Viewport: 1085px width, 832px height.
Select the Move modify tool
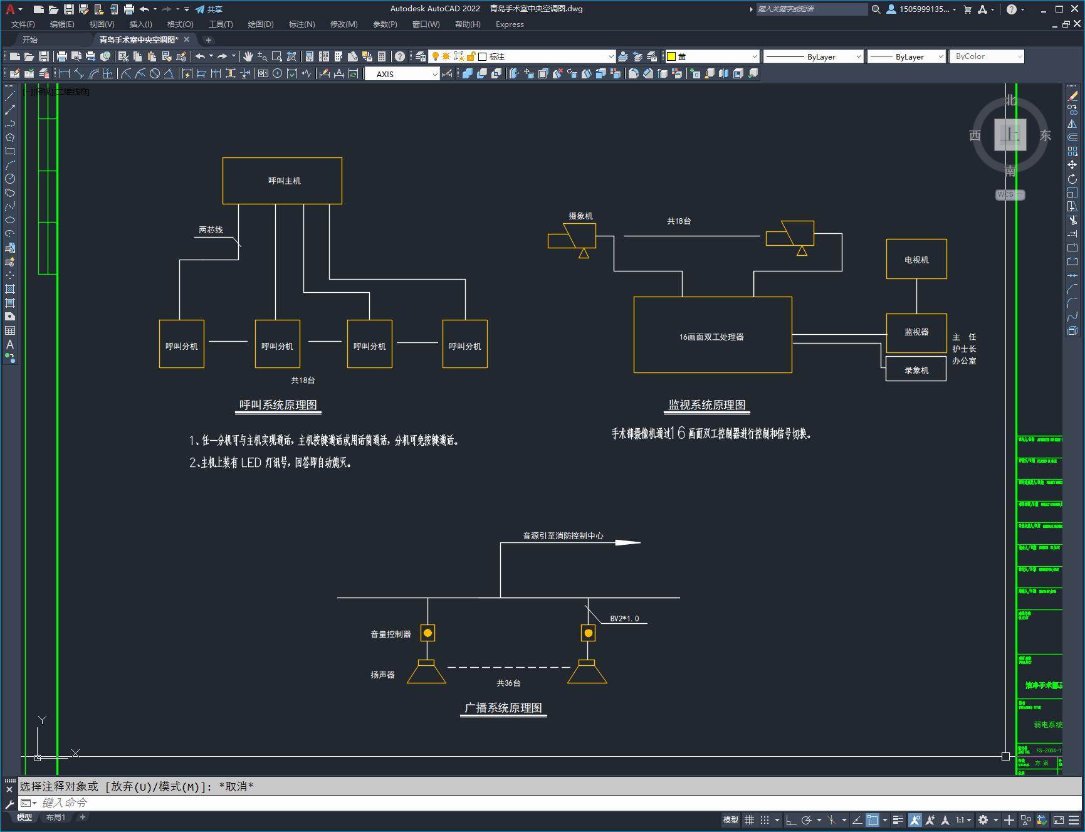(x=1072, y=165)
